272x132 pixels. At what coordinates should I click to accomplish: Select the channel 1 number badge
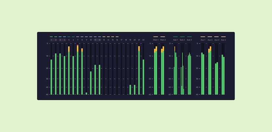pos(51,40)
